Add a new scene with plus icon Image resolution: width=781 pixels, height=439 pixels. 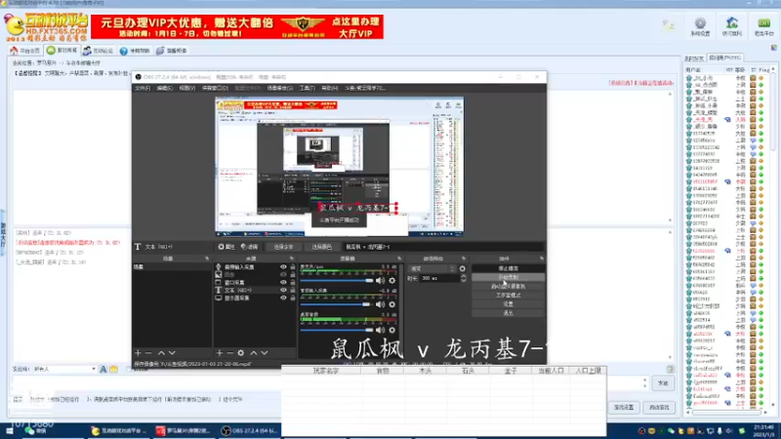(138, 353)
